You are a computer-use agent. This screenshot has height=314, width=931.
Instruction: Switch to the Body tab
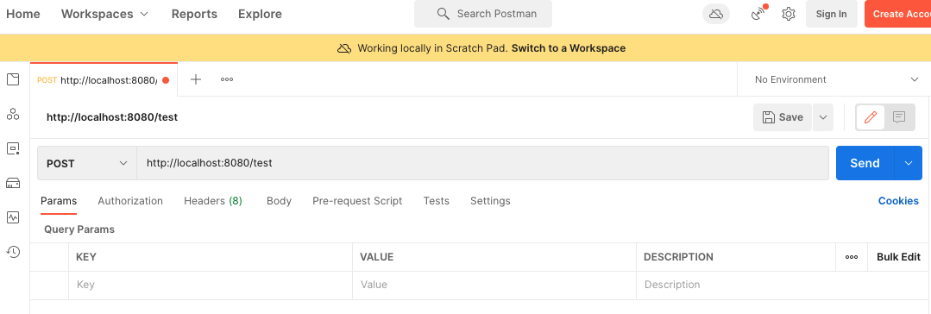click(279, 201)
